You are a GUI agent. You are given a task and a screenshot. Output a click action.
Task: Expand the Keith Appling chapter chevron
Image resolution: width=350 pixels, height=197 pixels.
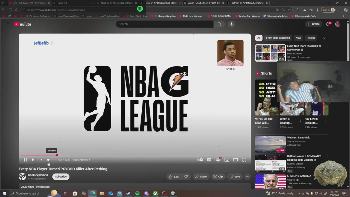pos(89,160)
